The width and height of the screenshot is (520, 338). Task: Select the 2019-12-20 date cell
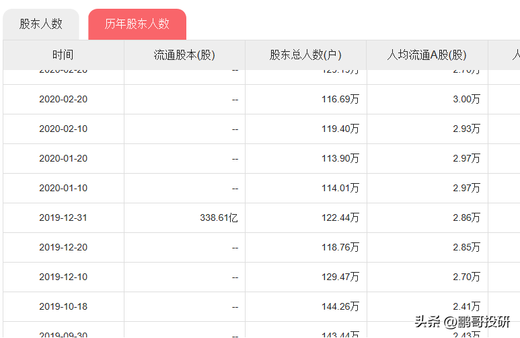[x=63, y=248]
